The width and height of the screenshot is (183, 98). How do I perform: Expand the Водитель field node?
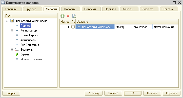point(12,49)
